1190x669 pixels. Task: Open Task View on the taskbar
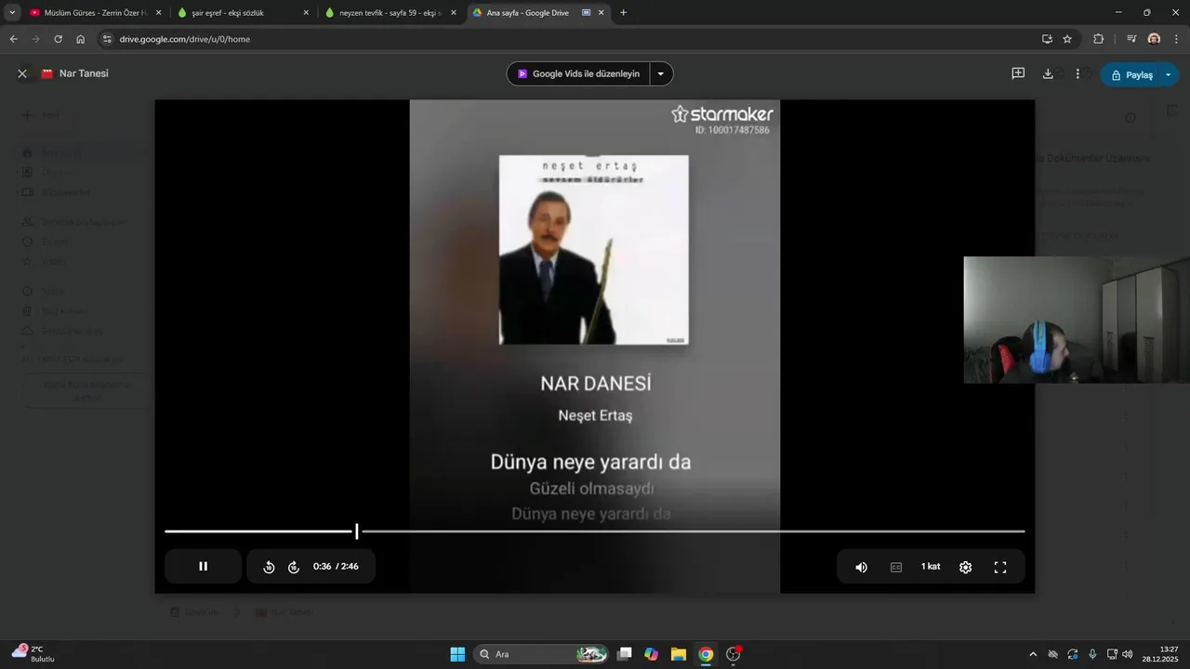(x=625, y=654)
